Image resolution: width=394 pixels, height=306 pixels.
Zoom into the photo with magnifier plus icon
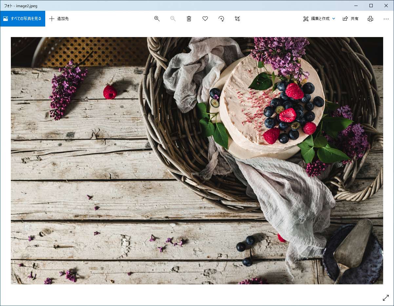157,19
